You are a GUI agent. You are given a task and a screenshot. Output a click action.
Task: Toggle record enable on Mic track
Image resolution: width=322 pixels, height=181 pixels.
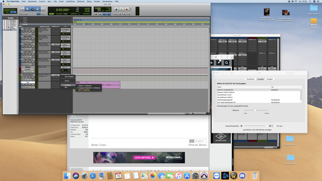[23, 85]
